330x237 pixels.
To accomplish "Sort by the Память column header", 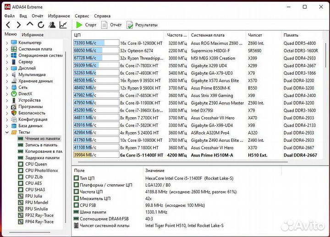I will 302,35.
